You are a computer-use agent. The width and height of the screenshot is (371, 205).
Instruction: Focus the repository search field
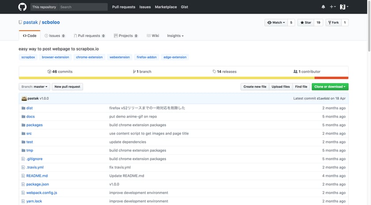click(x=83, y=7)
